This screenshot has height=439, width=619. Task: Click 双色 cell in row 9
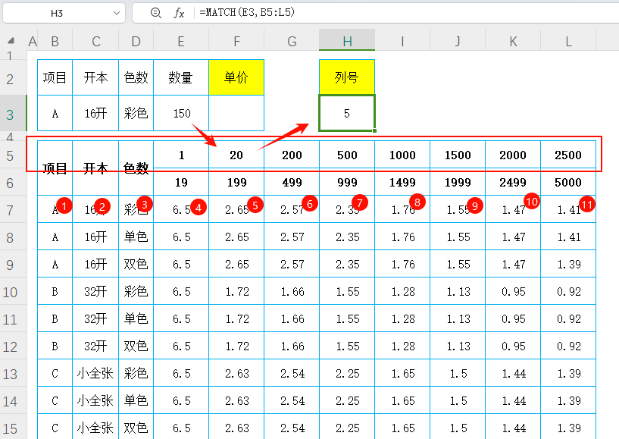[x=136, y=264]
